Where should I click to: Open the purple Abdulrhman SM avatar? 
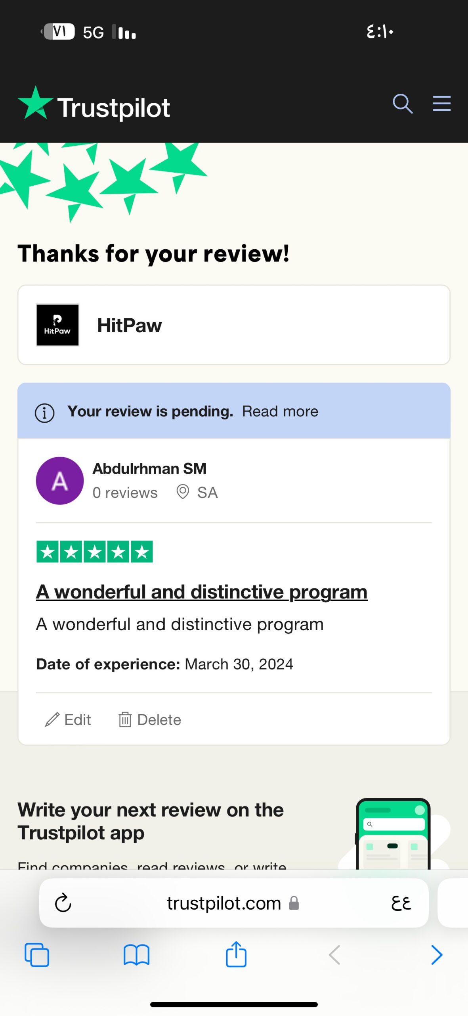(x=60, y=481)
